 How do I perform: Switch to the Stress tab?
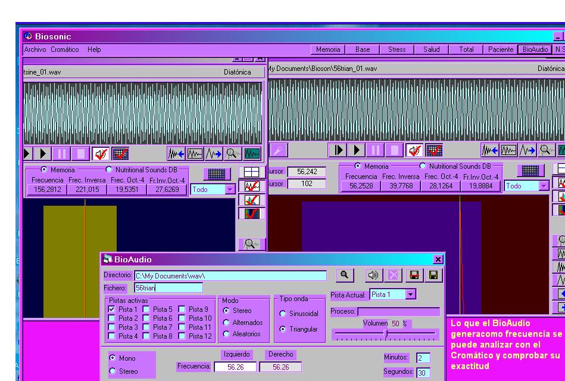tap(397, 49)
